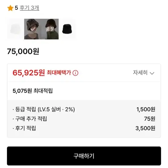Image resolution: width=168 pixels, height=168 pixels.
Task: Click the 구매 추가 적립 row
Action: pos(84,119)
